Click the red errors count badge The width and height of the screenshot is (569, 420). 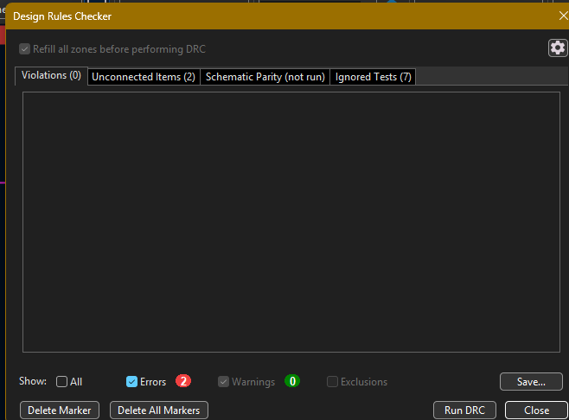[183, 381]
